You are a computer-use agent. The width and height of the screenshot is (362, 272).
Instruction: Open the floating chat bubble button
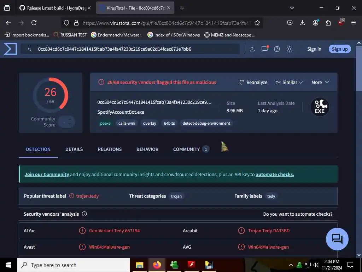337,239
